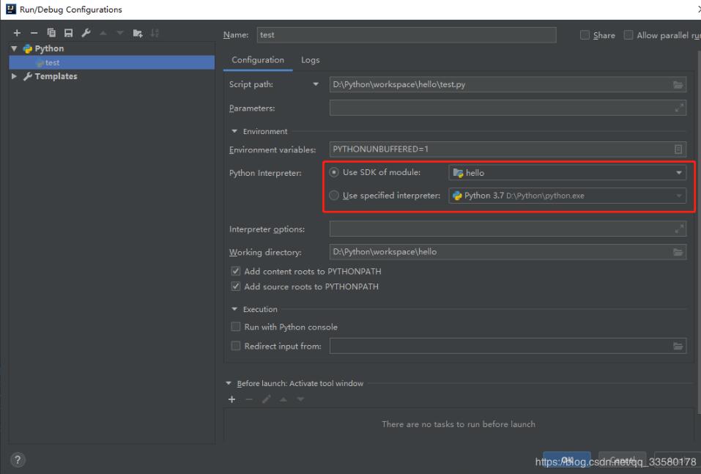The image size is (701, 474).
Task: Expand the Interpreter options field
Action: pyautogui.click(x=679, y=229)
